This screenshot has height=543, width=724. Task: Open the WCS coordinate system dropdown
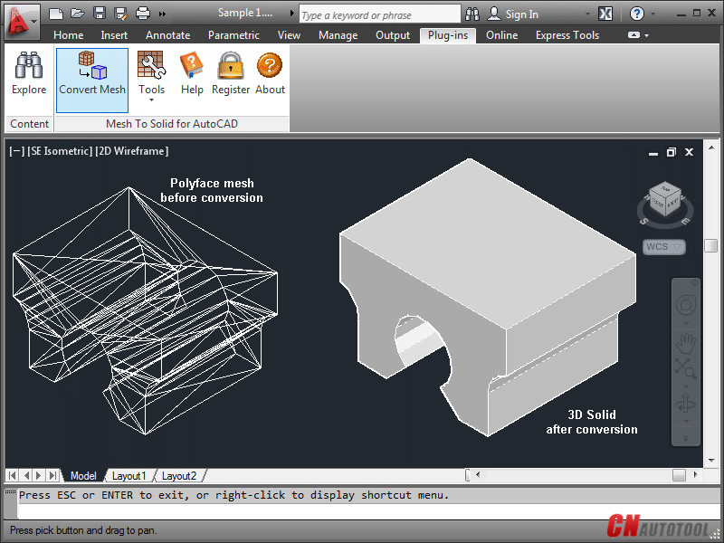664,246
